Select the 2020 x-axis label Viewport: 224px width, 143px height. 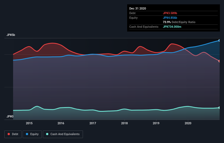[188, 123]
